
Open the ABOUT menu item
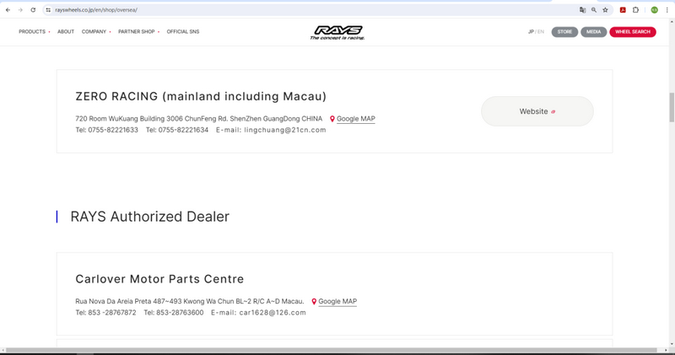coord(66,32)
